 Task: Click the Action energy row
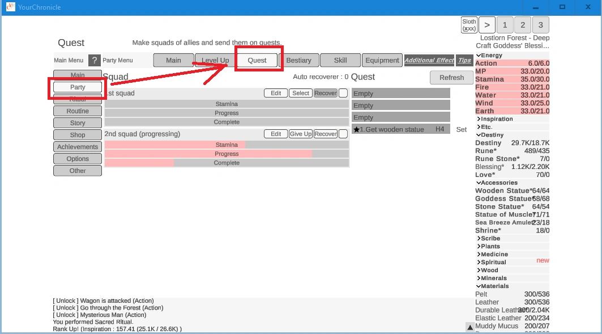(x=512, y=64)
